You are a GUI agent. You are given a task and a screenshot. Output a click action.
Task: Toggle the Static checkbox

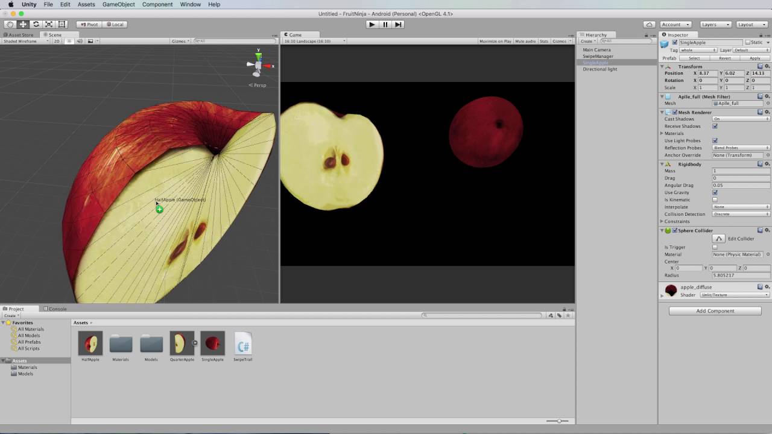[x=748, y=42]
